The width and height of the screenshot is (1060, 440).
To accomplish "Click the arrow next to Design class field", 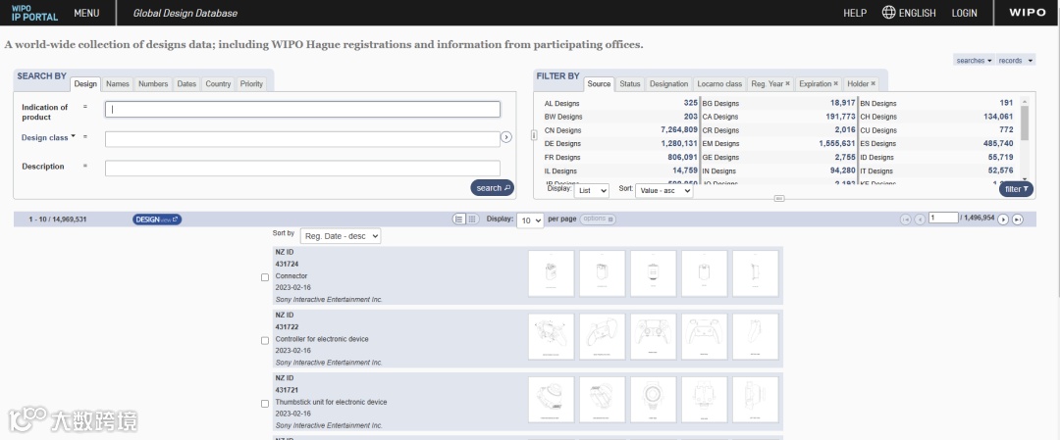I will coord(506,137).
